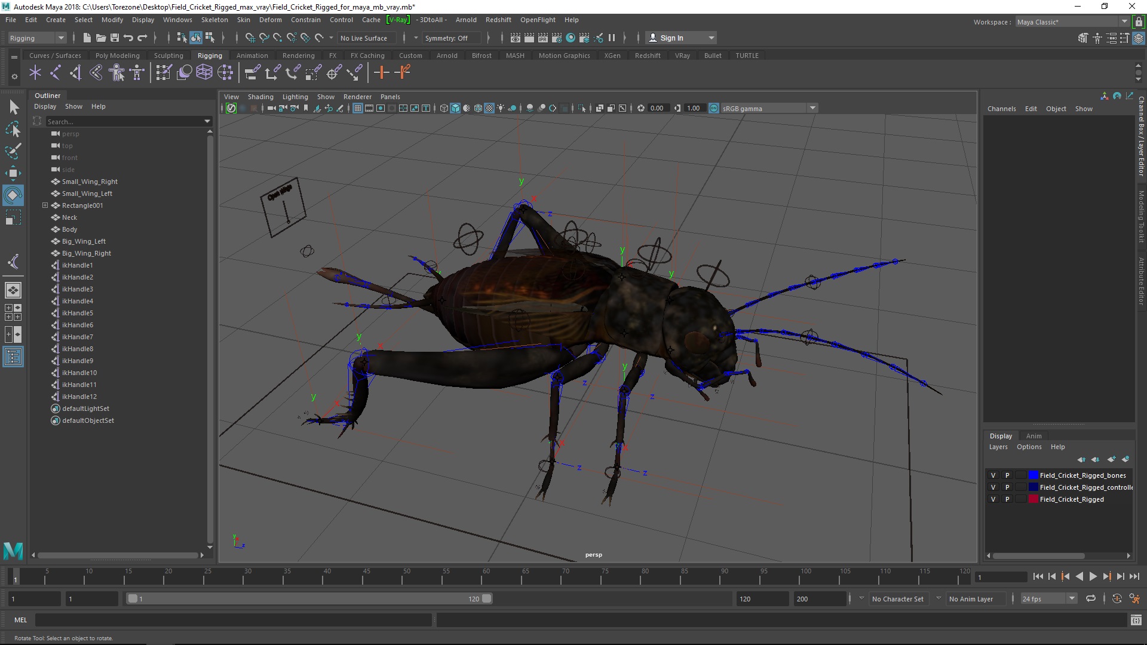1147x645 pixels.
Task: Click the Save Scene icon
Action: [x=115, y=38]
